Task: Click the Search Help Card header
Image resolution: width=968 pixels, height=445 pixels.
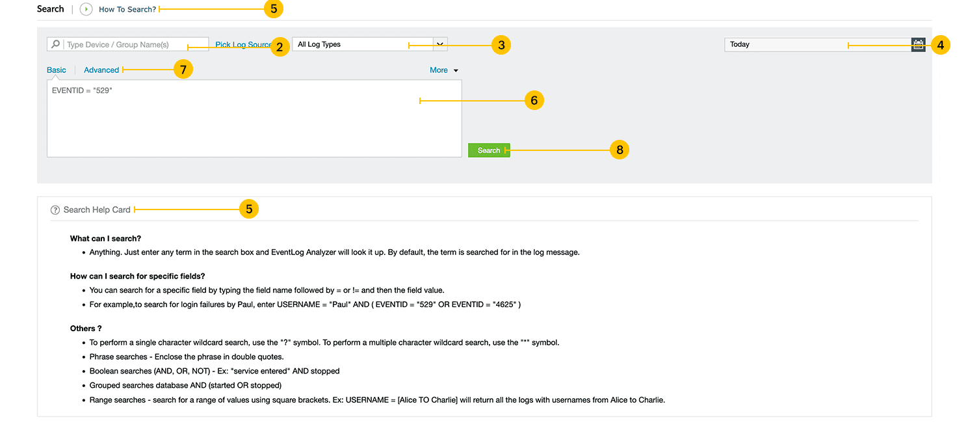Action: click(96, 209)
